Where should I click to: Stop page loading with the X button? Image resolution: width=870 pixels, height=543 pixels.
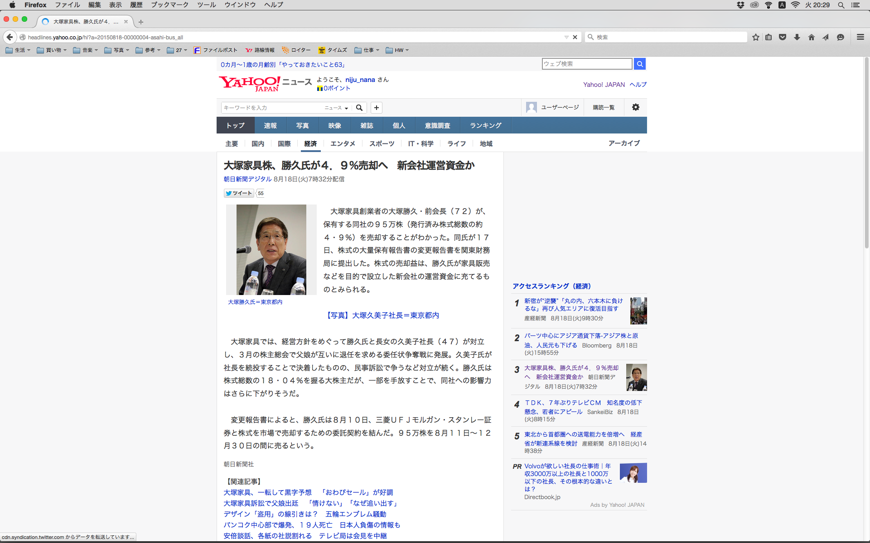pyautogui.click(x=575, y=37)
